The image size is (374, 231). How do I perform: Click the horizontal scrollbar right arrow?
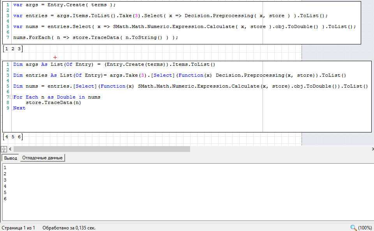[370, 149]
